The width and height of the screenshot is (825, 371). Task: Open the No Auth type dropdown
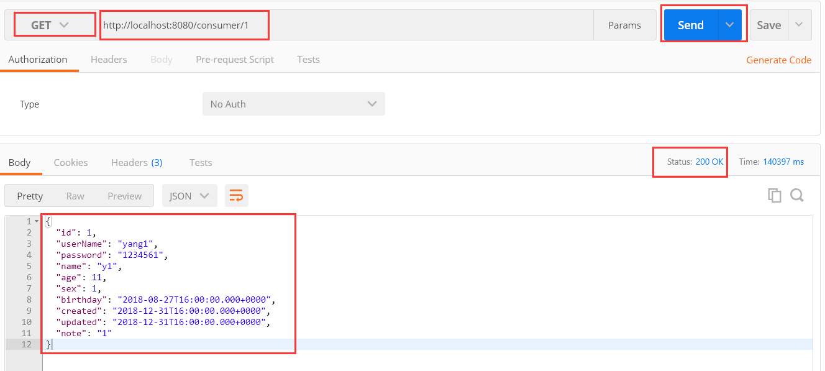click(x=294, y=104)
